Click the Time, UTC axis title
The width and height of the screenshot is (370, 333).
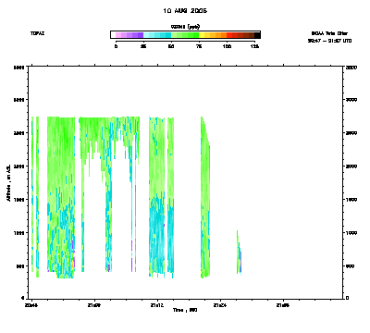tap(185, 310)
